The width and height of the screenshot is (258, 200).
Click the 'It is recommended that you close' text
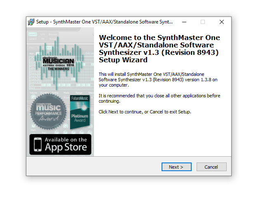[x=159, y=98]
